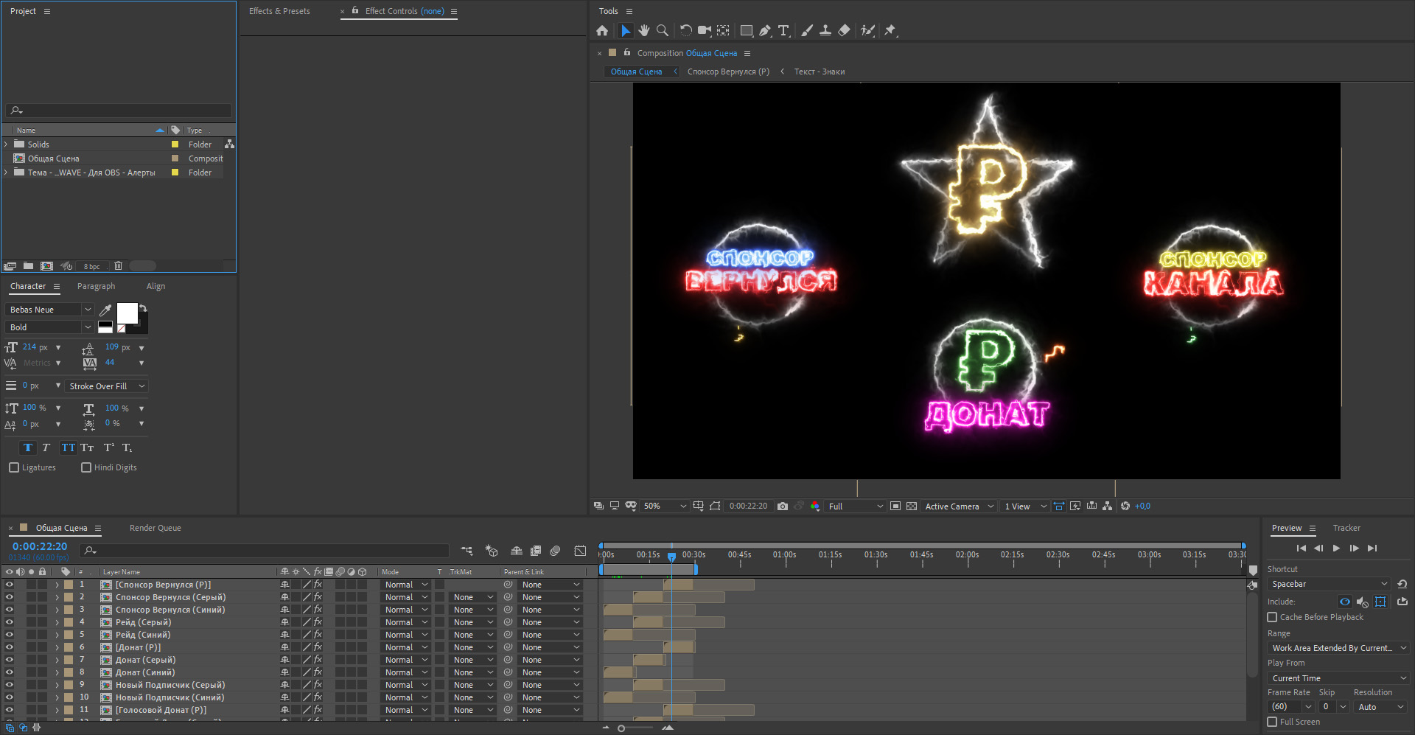Click the white fill color swatch

coord(127,313)
